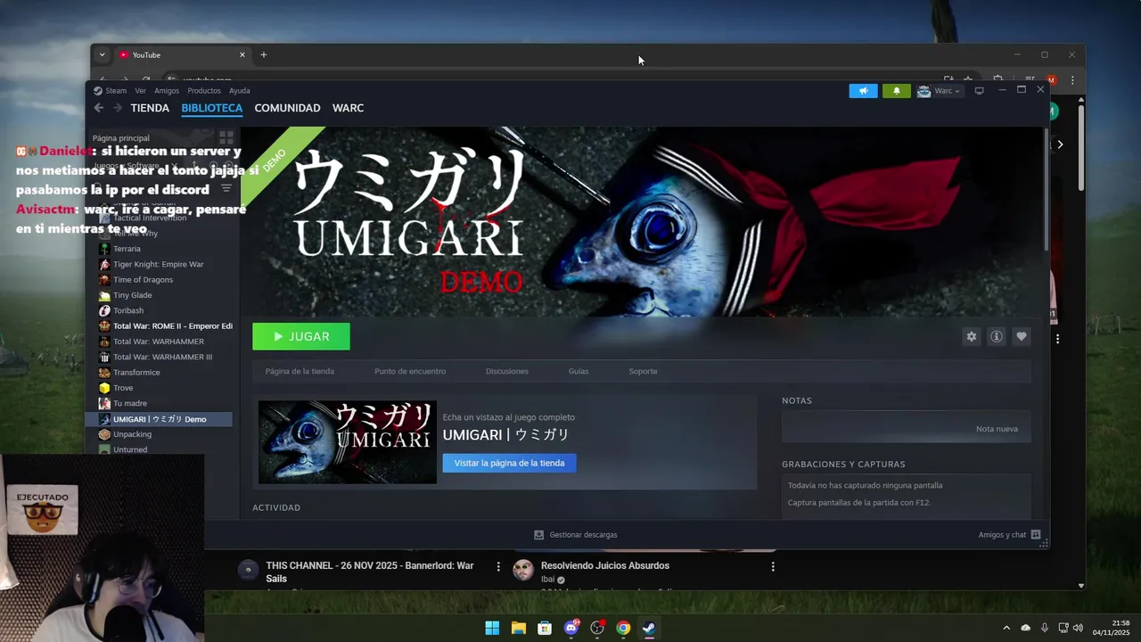Open more options for Resolviendo Juicios Absurdos video
This screenshot has width=1141, height=642.
point(773,566)
